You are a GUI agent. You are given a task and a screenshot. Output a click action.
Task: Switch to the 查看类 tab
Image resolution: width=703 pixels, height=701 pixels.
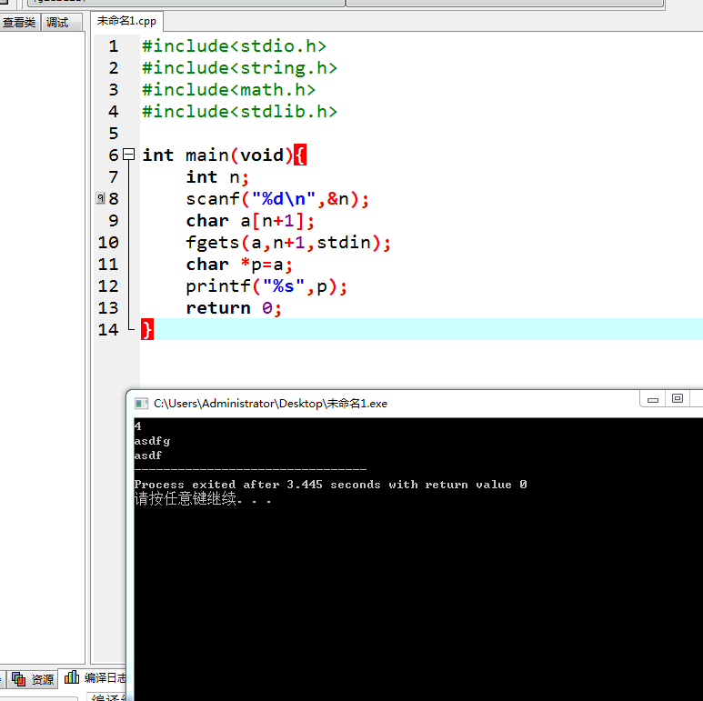tap(20, 23)
